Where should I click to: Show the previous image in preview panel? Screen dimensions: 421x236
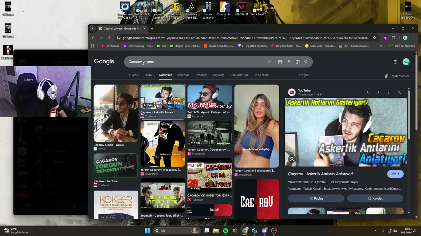coord(368,92)
